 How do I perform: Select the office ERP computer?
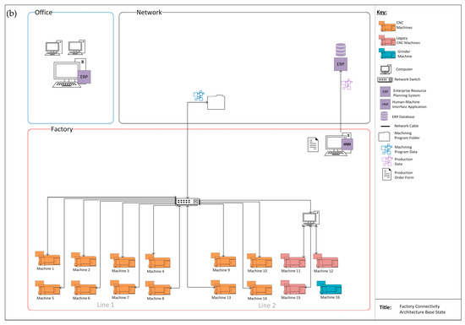[x=71, y=73]
